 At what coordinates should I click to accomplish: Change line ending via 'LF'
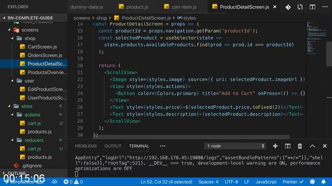[x=247, y=182]
